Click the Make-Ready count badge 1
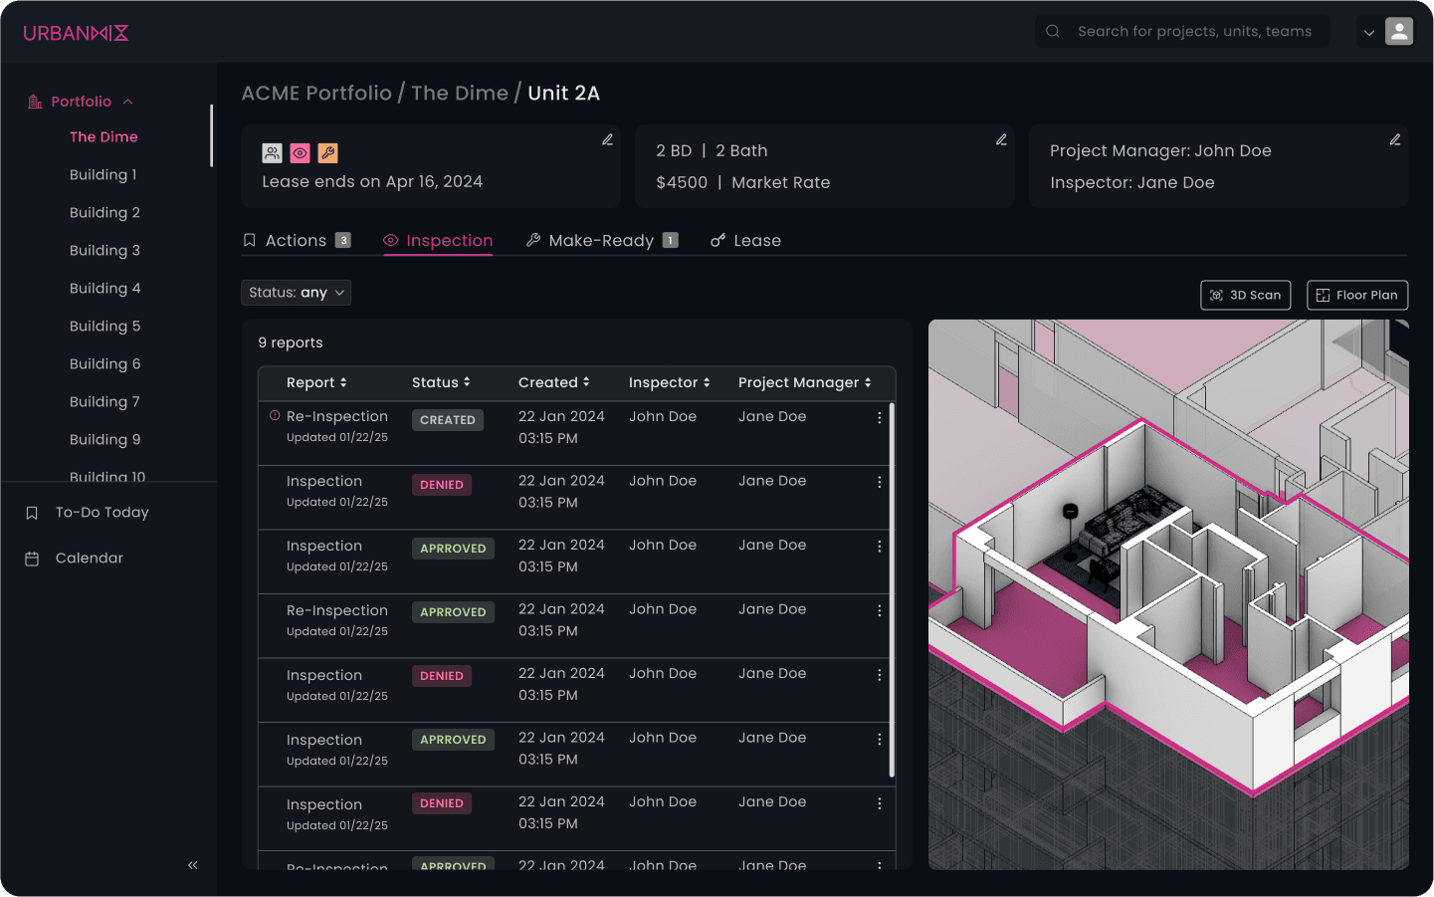Image resolution: width=1434 pixels, height=897 pixels. pyautogui.click(x=671, y=241)
